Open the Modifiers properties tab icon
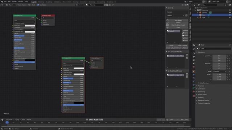Screen dimensions: 232x130 point(194,75)
